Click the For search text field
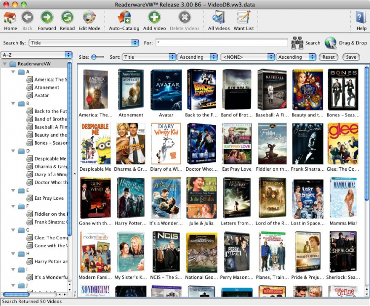Screen dimensions: 370x306 tap(222, 43)
